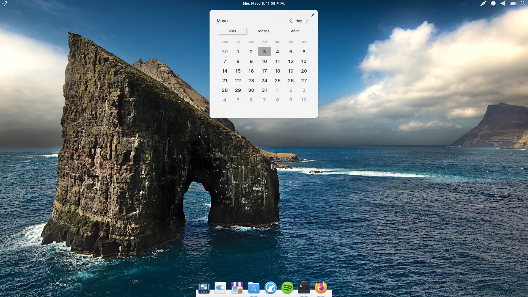Select May 8 in the second row
528x297 pixels.
pyautogui.click(x=238, y=61)
